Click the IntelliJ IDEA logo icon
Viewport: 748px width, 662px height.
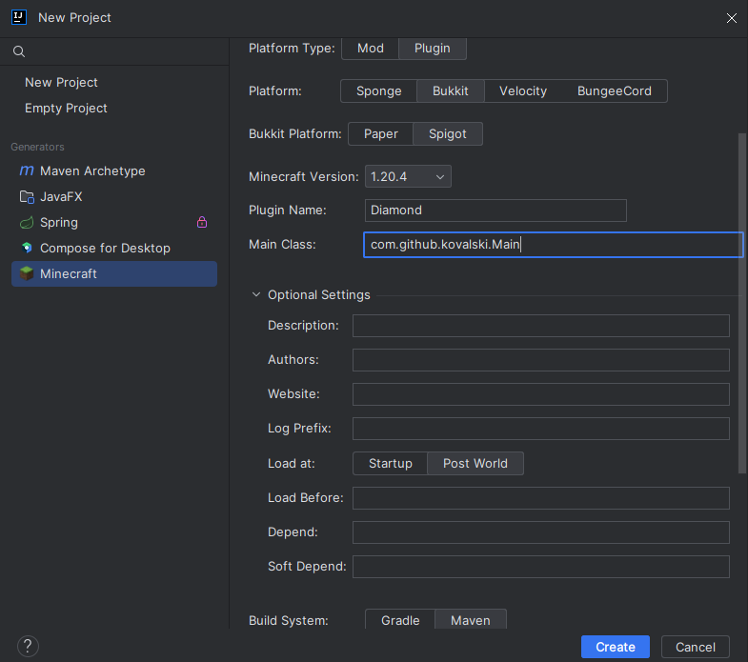[19, 18]
